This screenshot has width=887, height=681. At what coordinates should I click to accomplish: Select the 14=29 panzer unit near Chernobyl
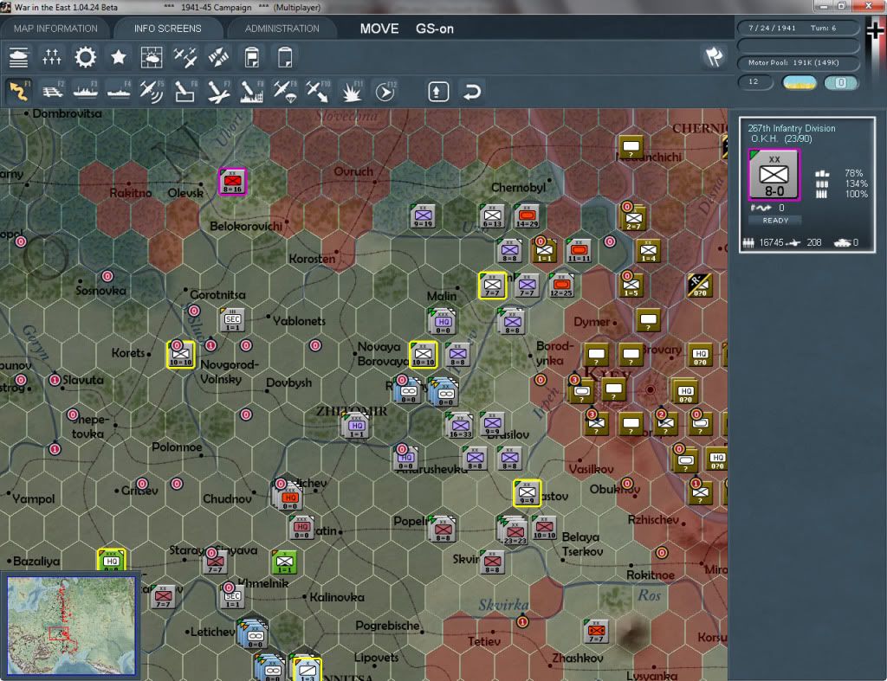(x=527, y=215)
